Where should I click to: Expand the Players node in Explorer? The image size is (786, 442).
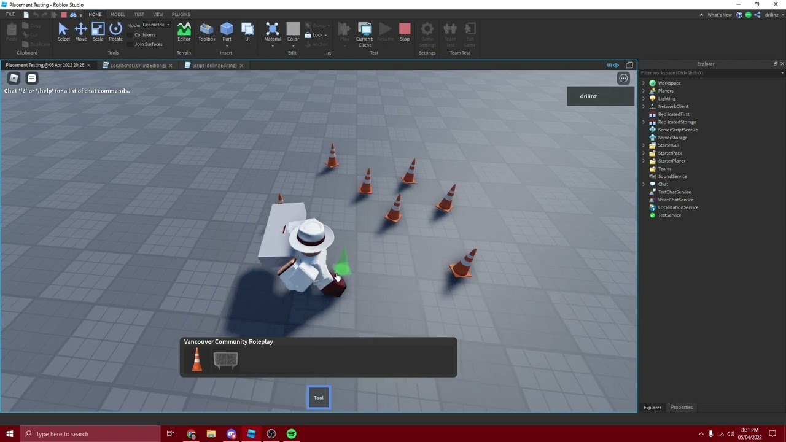tap(644, 91)
